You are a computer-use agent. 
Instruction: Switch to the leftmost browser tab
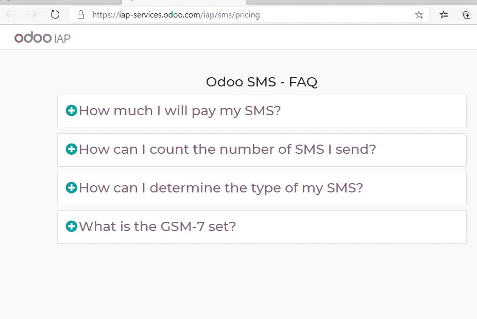[61, 2]
